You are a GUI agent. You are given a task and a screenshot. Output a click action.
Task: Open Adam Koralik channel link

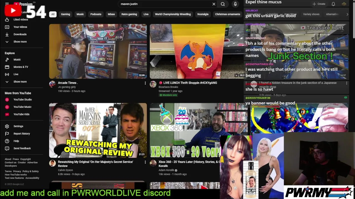[x=166, y=170]
